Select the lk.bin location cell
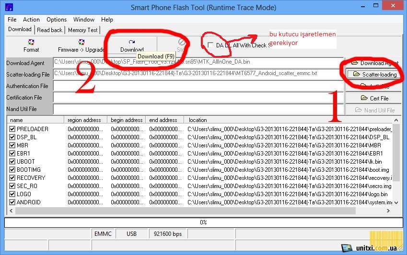This screenshot has height=255, width=407. coord(284,161)
